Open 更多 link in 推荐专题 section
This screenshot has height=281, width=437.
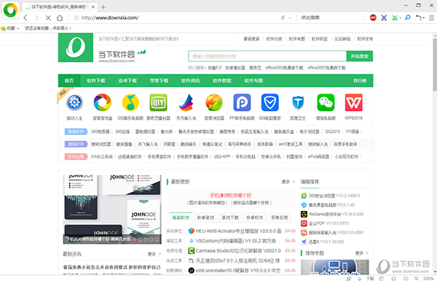(x=362, y=253)
